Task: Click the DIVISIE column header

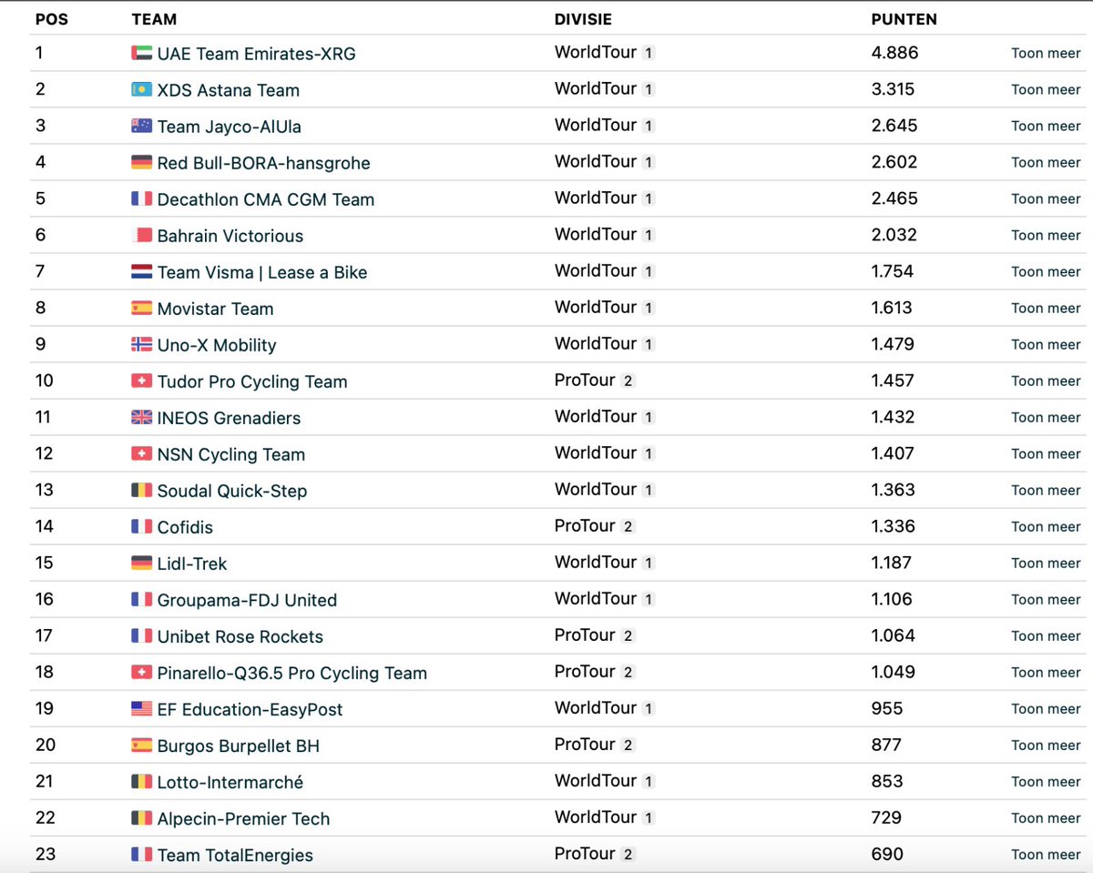Action: pyautogui.click(x=583, y=19)
